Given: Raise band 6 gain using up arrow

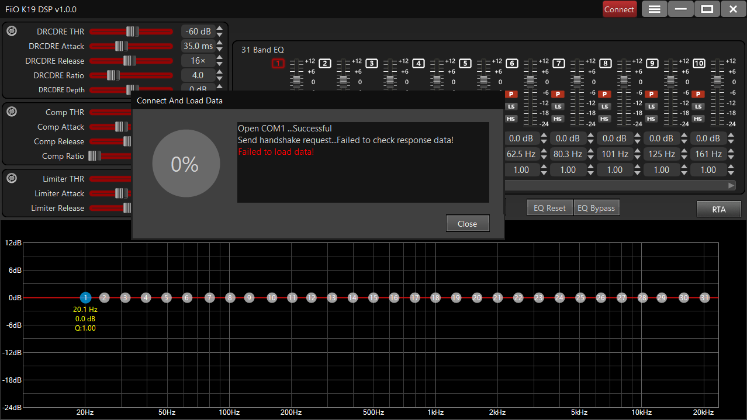Looking at the screenshot, I should click(544, 136).
